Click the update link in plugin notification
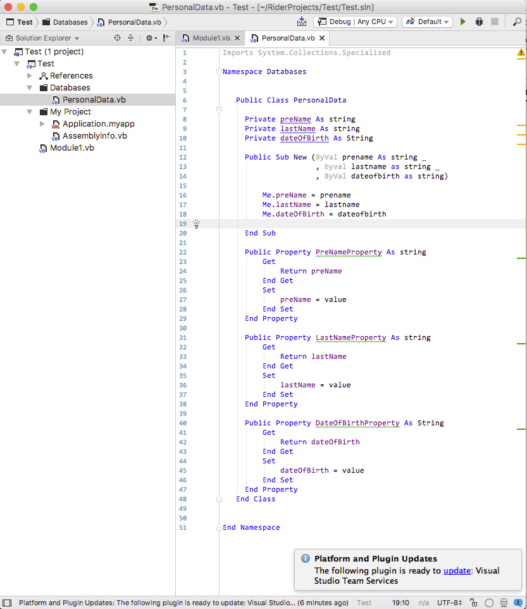Viewport: 527px width, 609px height. point(457,570)
